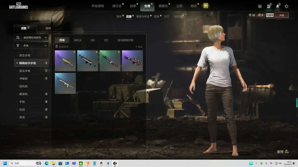Click the gold coupon icon after 商店

coord(206,6)
